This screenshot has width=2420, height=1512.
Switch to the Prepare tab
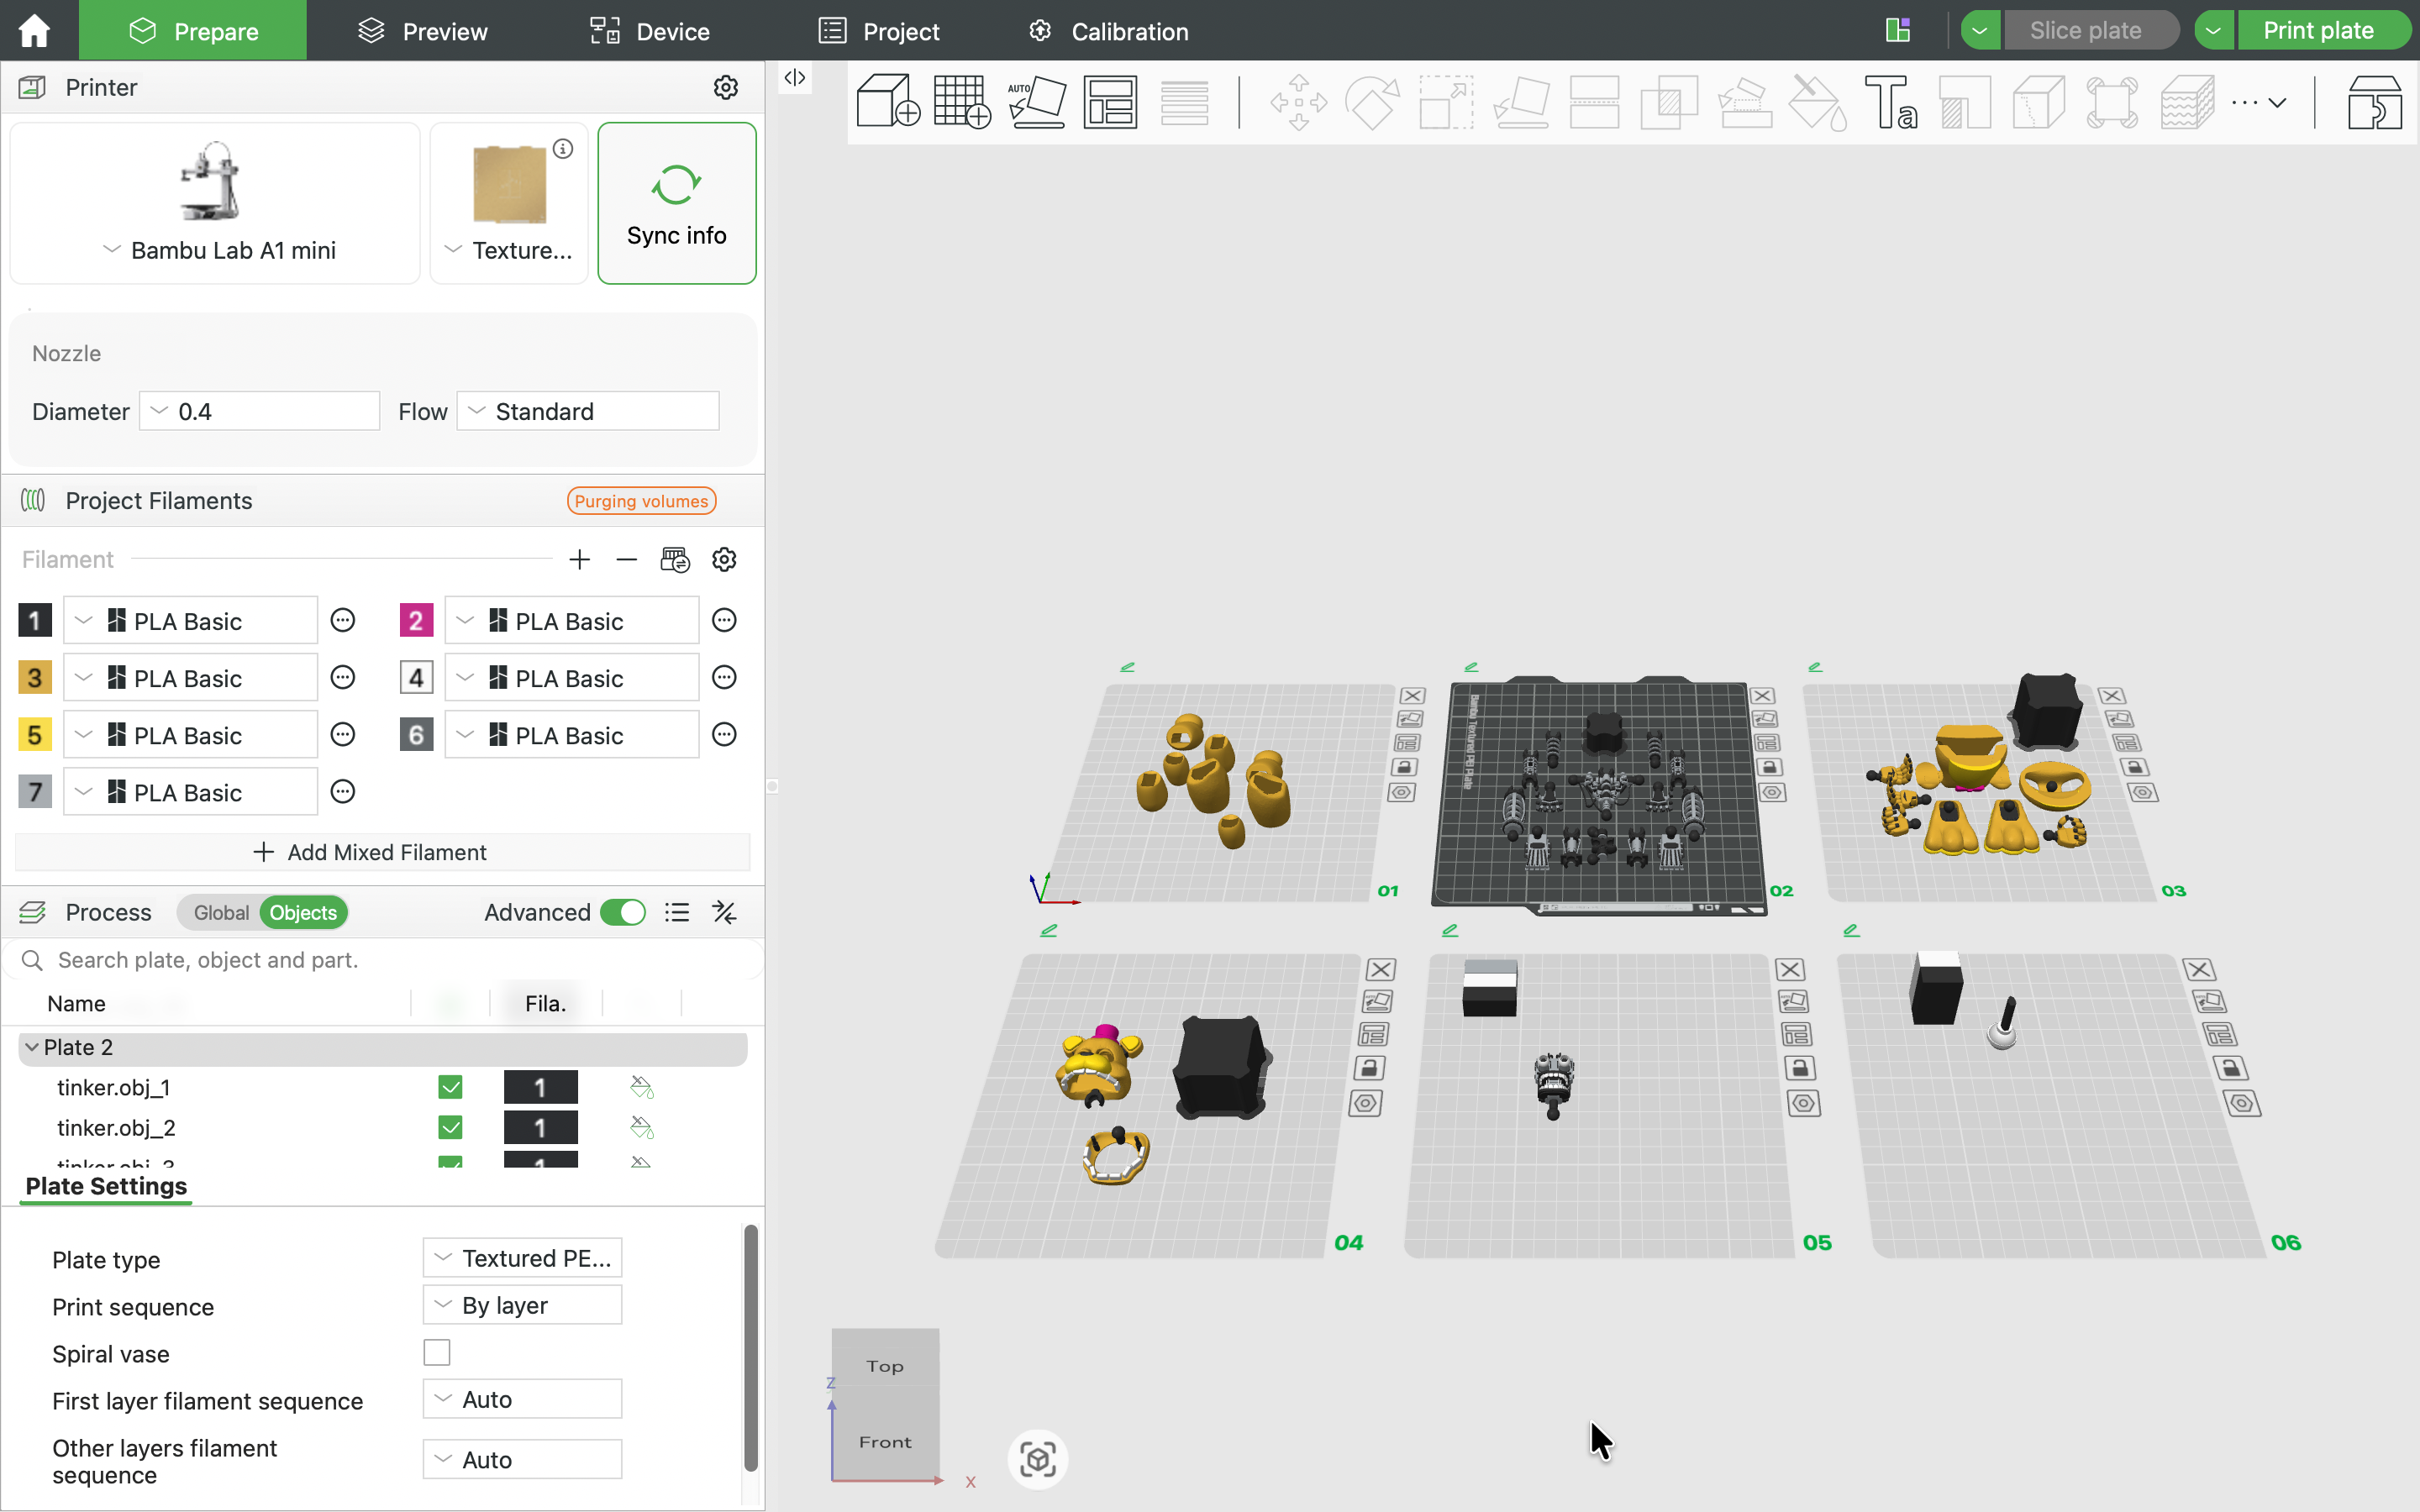coord(193,31)
